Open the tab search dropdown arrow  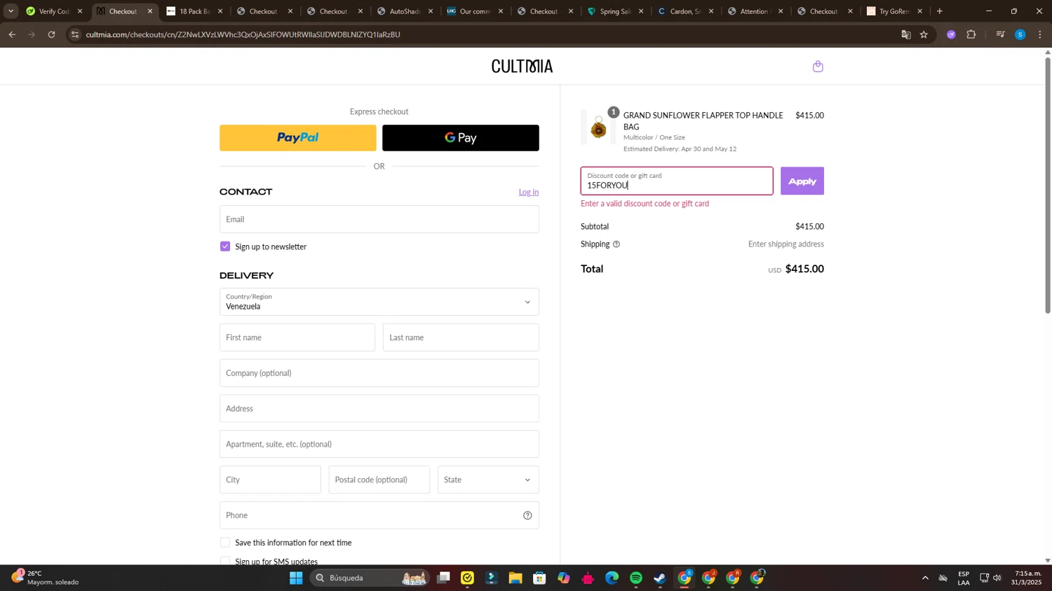tap(11, 11)
